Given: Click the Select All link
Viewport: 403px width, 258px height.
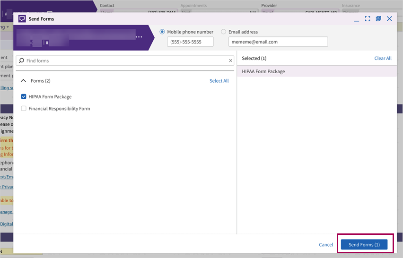Looking at the screenshot, I should 219,81.
